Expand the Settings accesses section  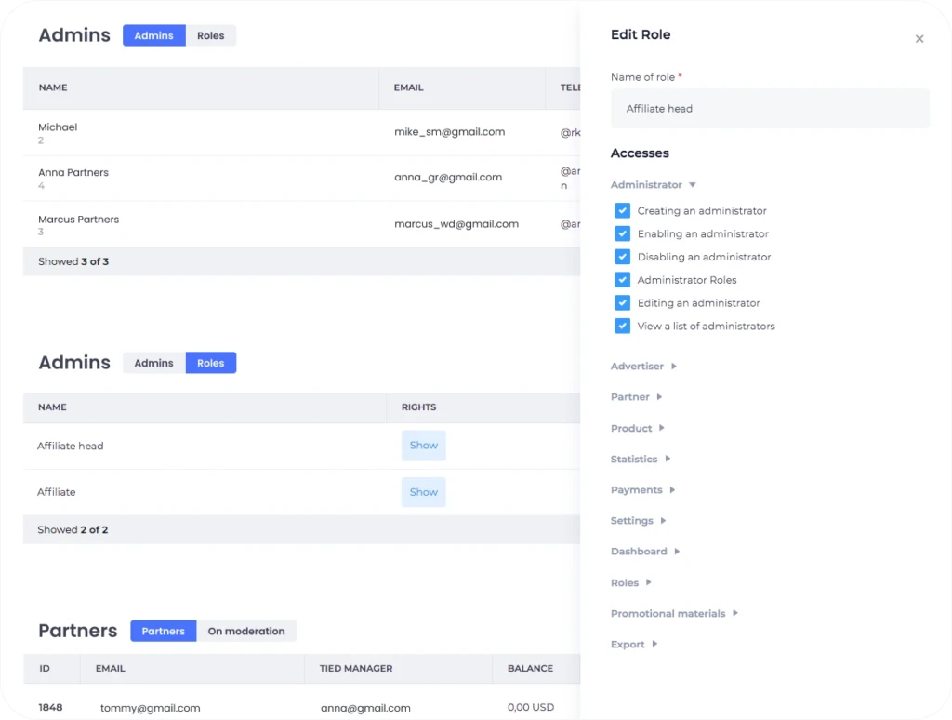click(x=638, y=521)
